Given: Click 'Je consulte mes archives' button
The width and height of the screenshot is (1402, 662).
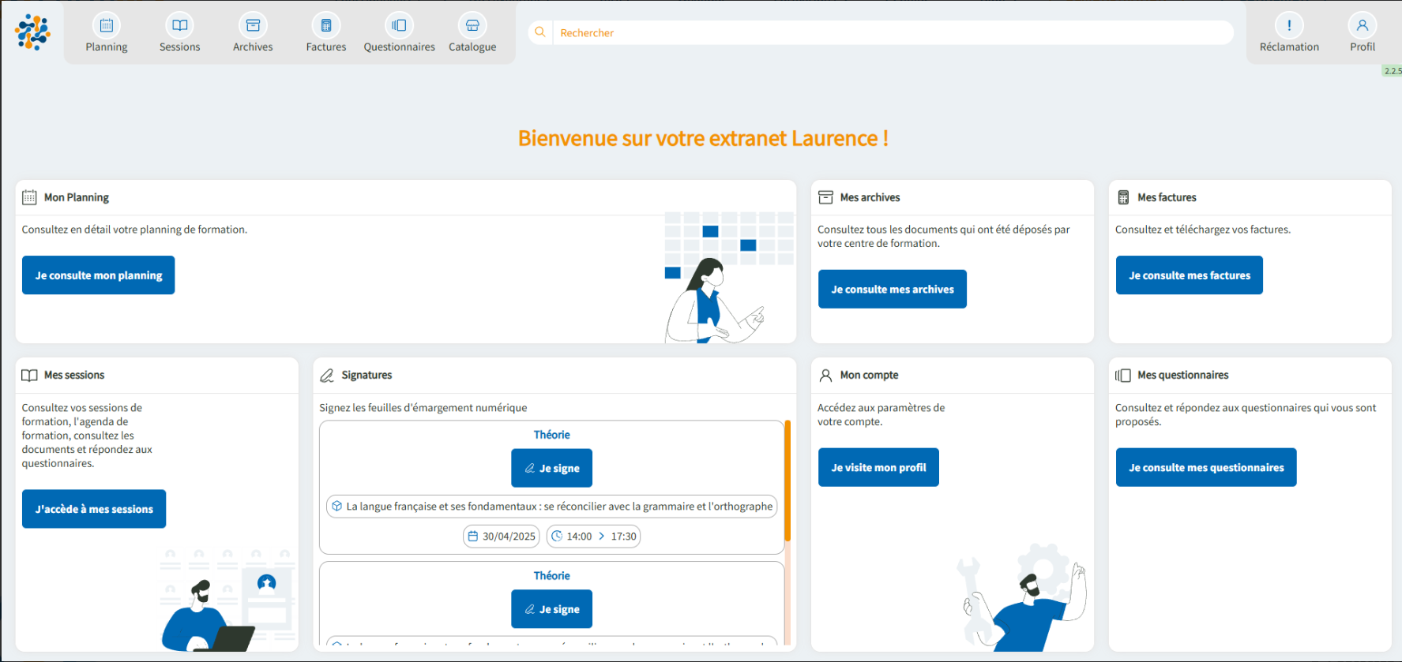Looking at the screenshot, I should pos(892,290).
